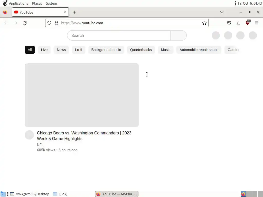Open the NFL channel name link
This screenshot has height=197, width=263.
point(40,145)
